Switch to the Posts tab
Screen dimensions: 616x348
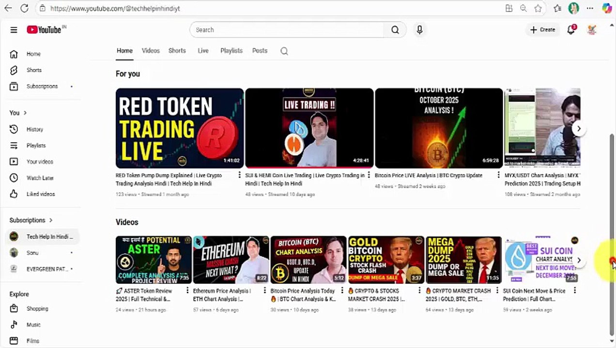(x=260, y=51)
